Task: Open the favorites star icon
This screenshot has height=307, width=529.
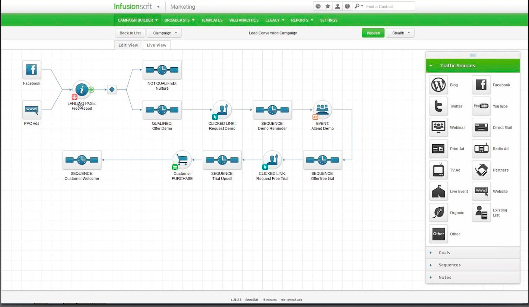Action: click(x=327, y=6)
